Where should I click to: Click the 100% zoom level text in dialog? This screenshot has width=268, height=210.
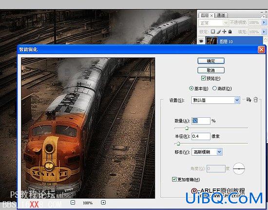tap(88, 203)
